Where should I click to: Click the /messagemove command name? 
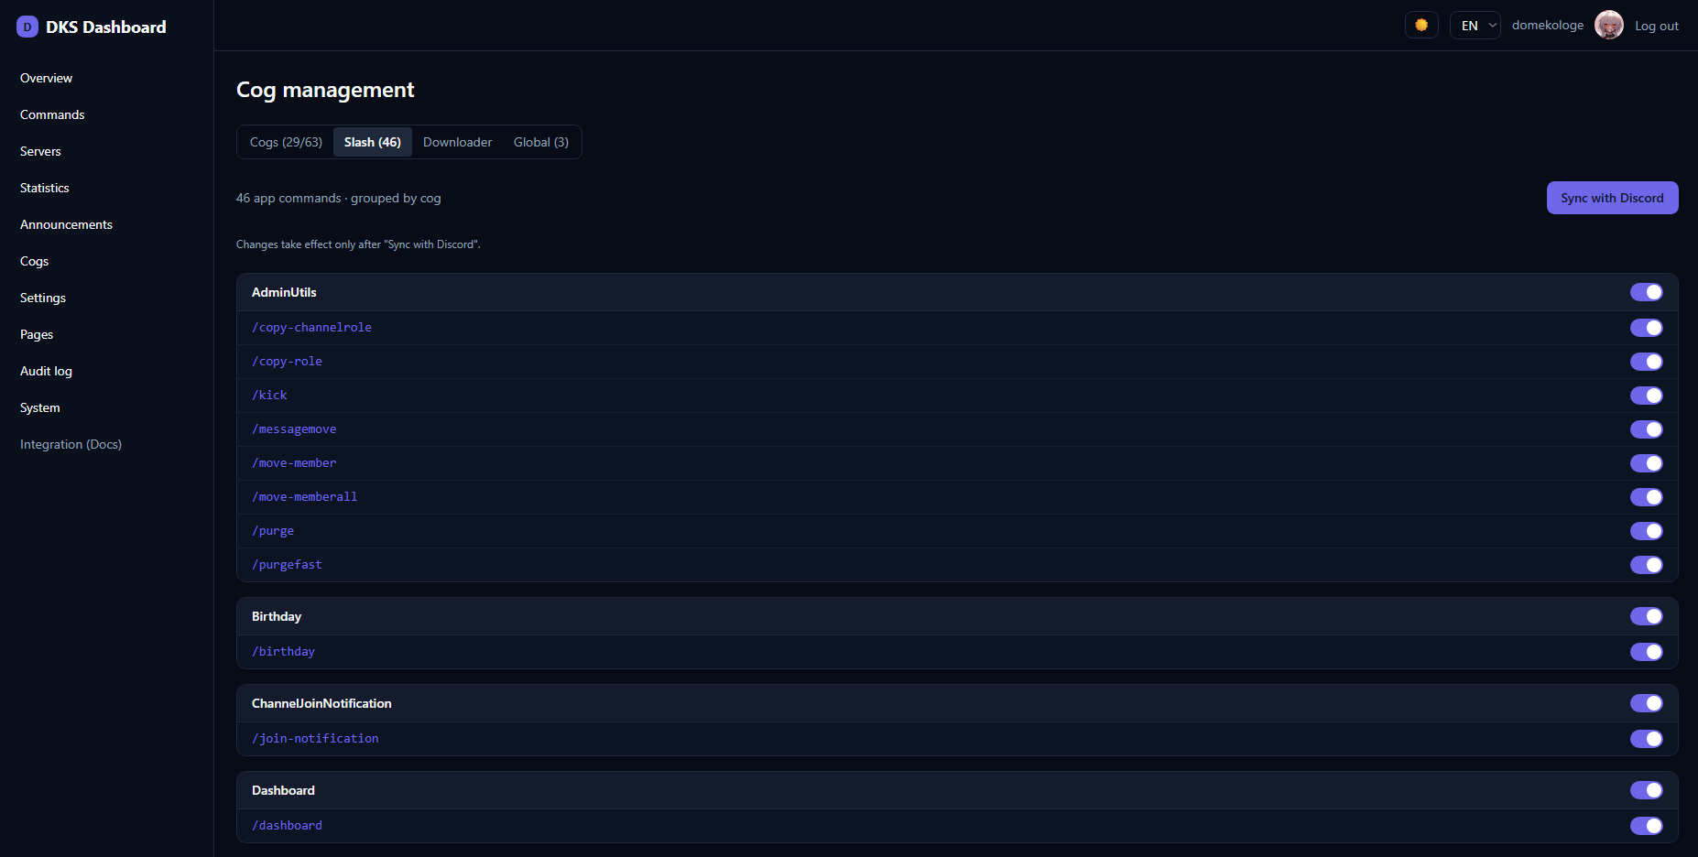click(x=294, y=429)
